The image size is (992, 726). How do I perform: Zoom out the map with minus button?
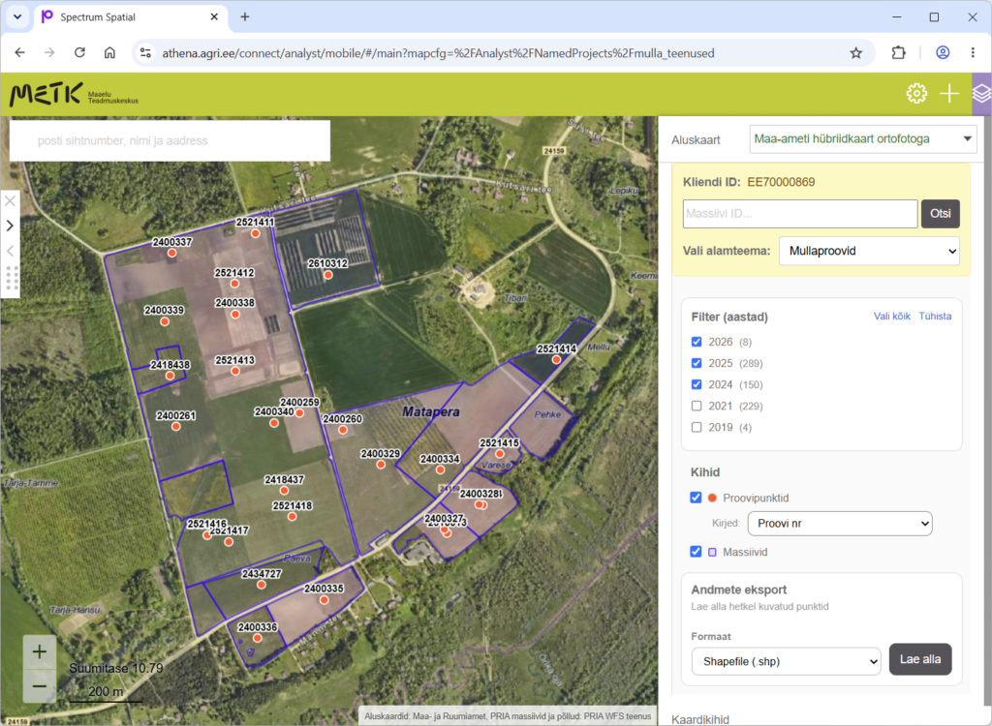pos(39,686)
